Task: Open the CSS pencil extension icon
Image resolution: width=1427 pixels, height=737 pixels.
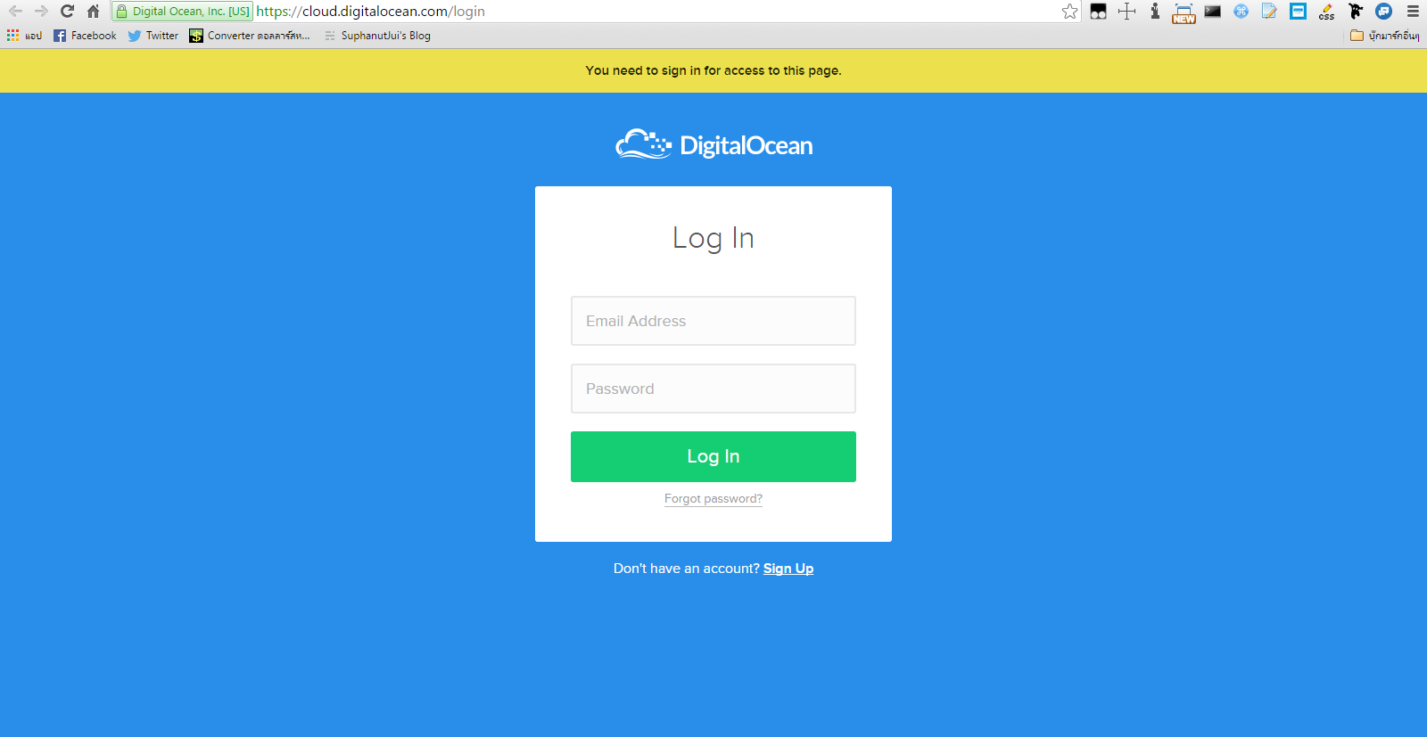Action: tap(1327, 12)
